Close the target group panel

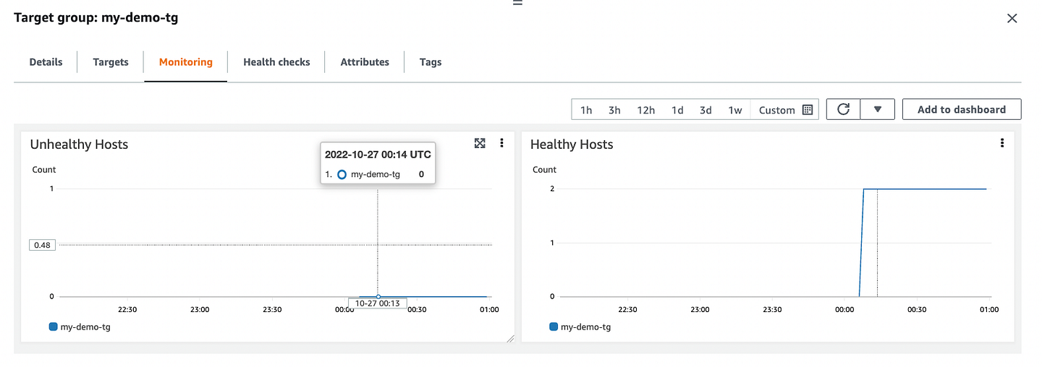pos(1012,19)
